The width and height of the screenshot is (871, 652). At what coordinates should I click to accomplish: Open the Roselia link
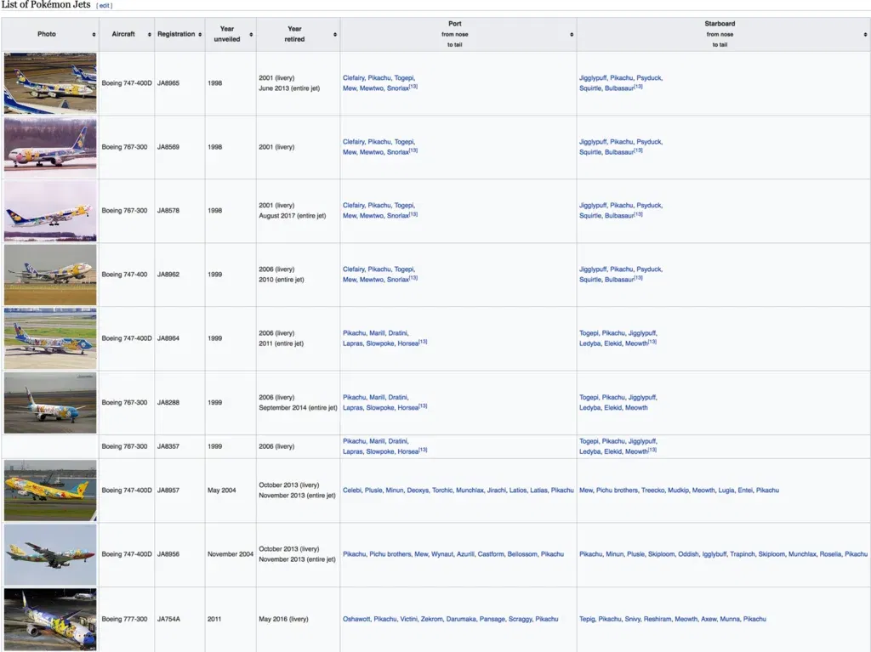(x=830, y=554)
